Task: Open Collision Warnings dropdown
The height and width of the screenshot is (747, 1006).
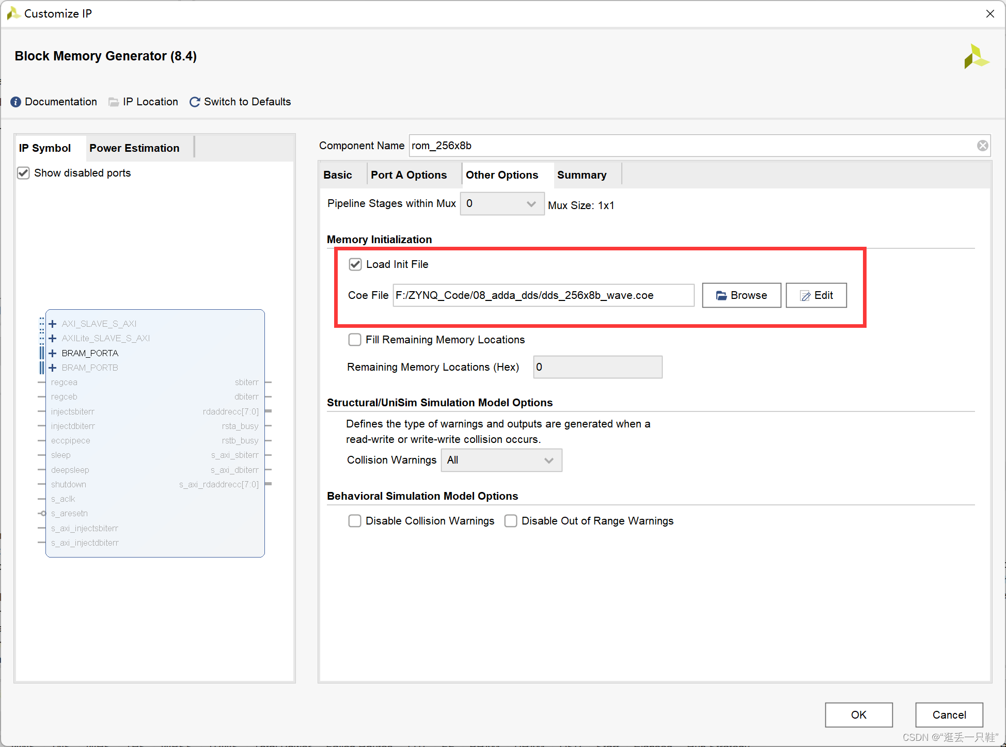Action: (x=501, y=460)
